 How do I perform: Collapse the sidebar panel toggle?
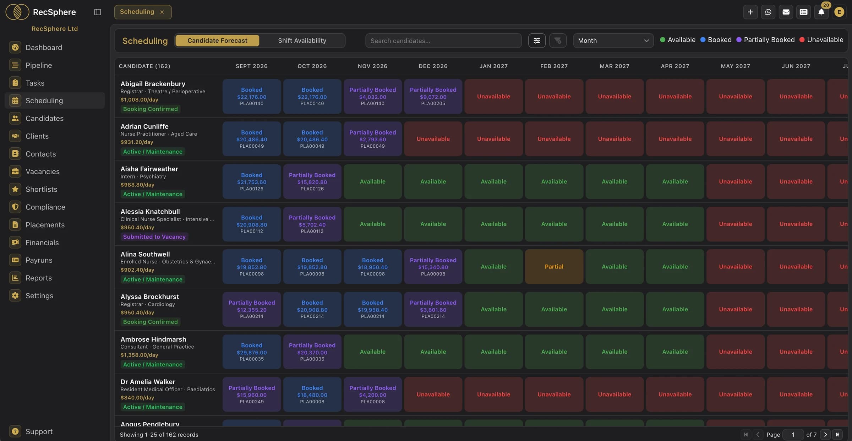click(97, 12)
